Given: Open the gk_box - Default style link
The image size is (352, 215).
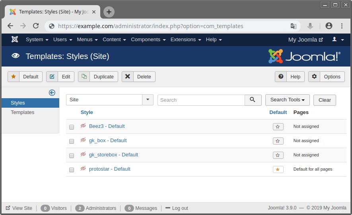Looking at the screenshot, I should point(108,140).
